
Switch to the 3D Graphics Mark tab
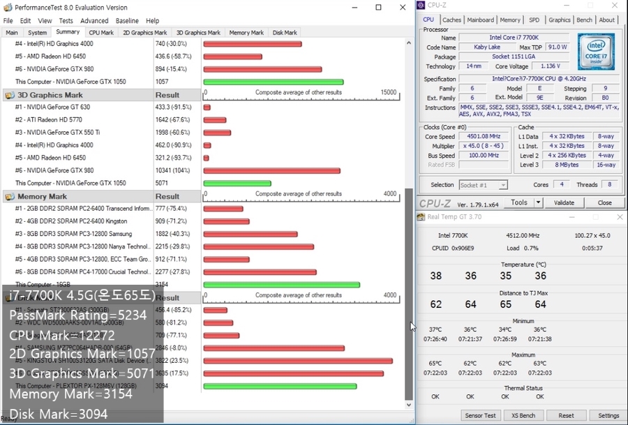[x=198, y=32]
